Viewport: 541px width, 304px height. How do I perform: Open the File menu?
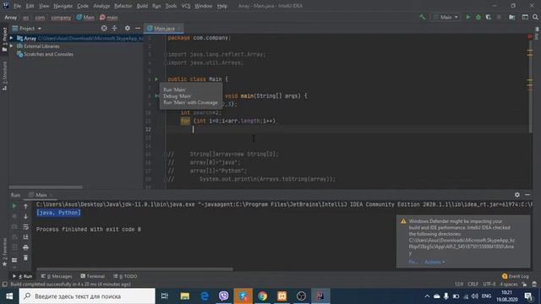click(x=17, y=6)
